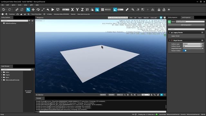The width and height of the screenshot is (206, 116).
Task: Select the Link objects tool
Action: tap(17, 10)
